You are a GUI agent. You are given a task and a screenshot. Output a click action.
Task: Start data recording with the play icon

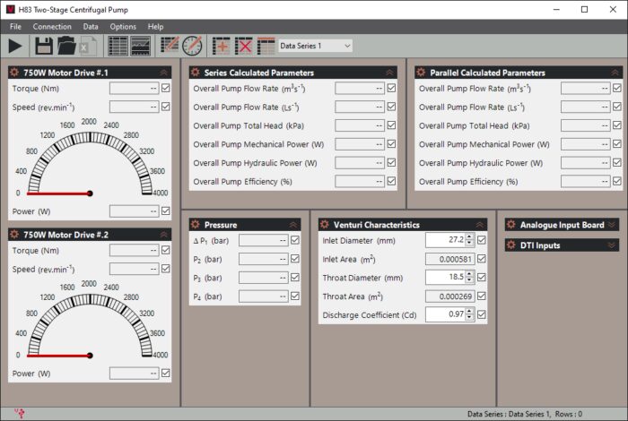tap(15, 46)
